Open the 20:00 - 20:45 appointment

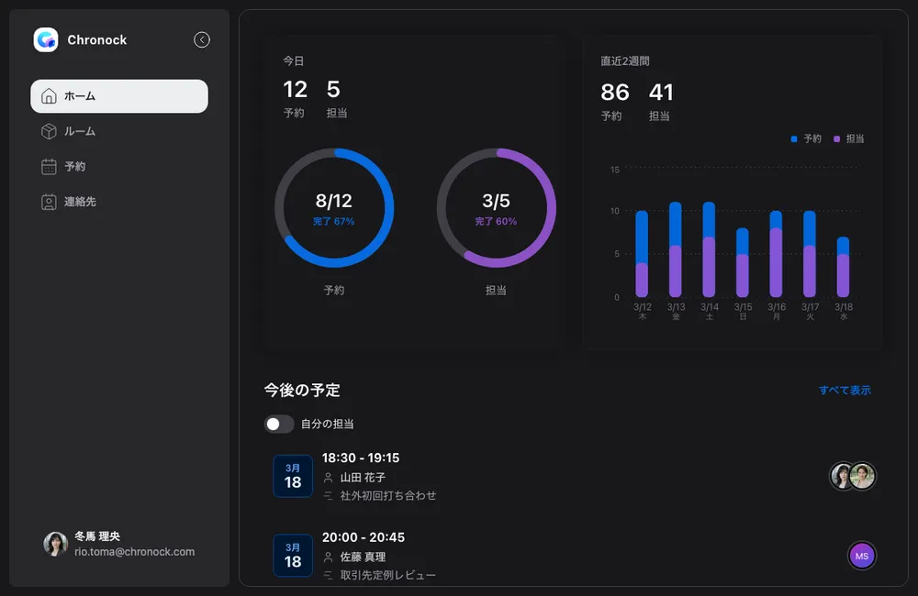click(x=364, y=537)
